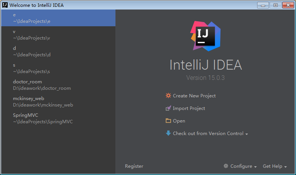Viewport: 296px width, 175px height.
Task: Minimize the Welcome window
Action: (263, 5)
